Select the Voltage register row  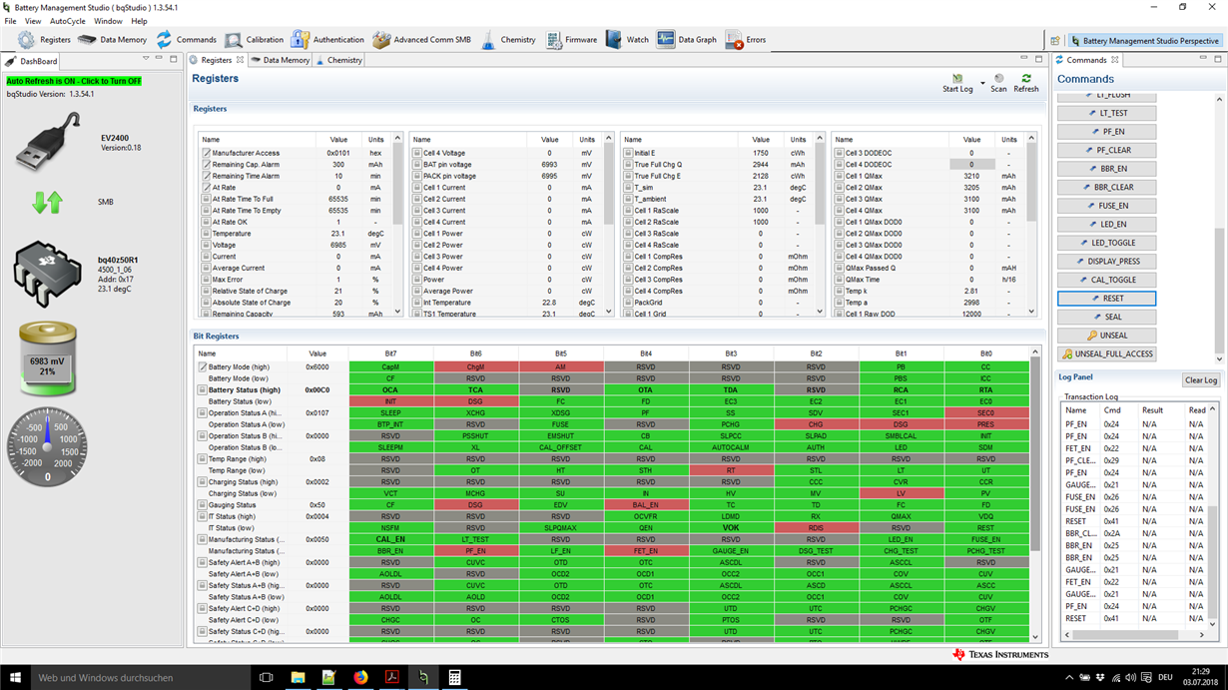click(298, 245)
